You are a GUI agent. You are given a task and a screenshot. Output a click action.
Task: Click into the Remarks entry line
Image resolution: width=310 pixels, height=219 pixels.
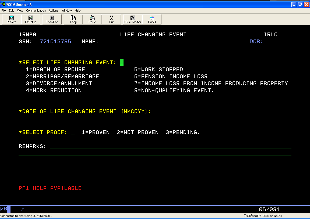coord(170,146)
